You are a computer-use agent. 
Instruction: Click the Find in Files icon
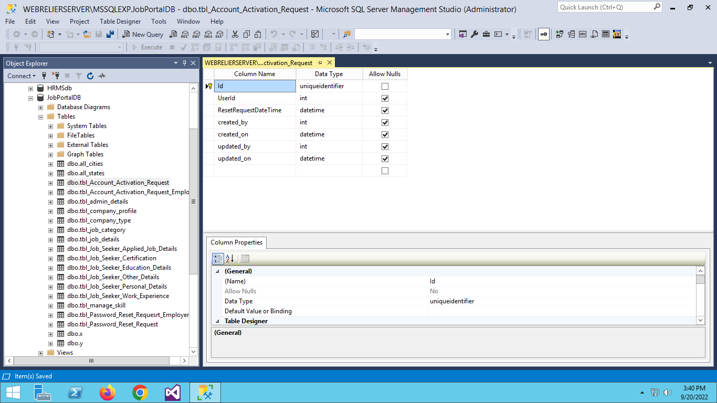tap(347, 34)
